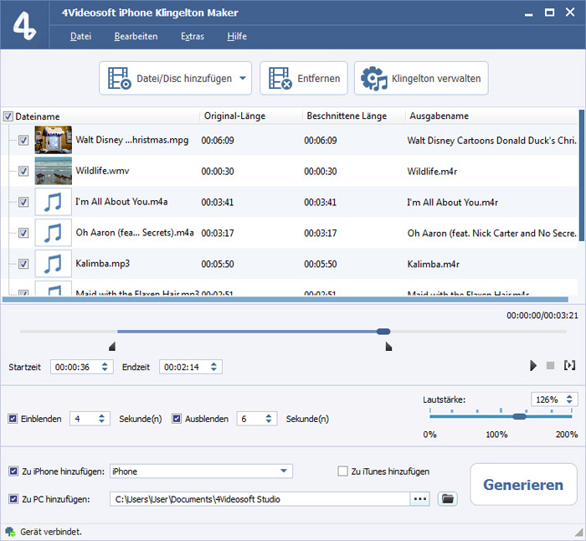Open the output folder via folder icon
Screen dimensions: 586x541
(448, 499)
